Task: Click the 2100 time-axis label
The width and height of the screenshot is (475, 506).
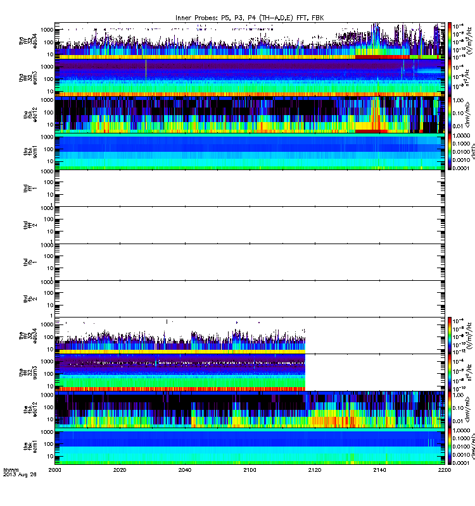Action: point(250,470)
